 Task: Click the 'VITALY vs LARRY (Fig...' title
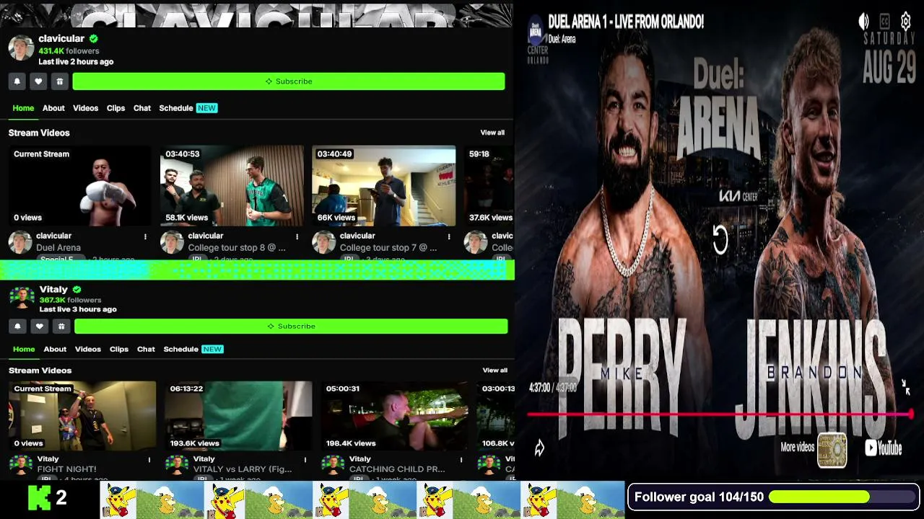click(243, 469)
